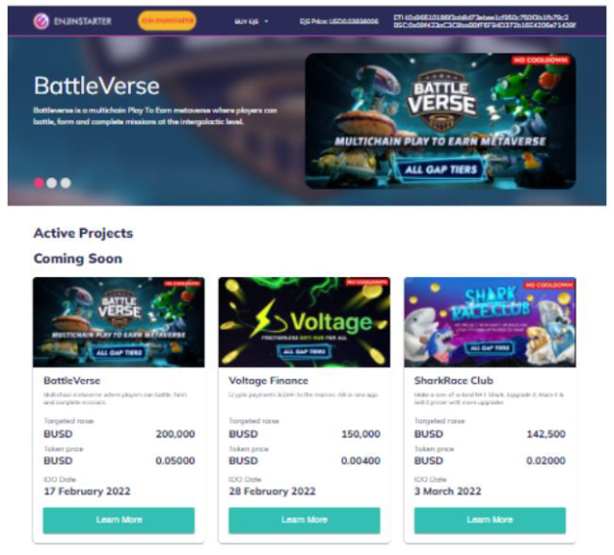
Task: Select the first pink carousel dot
Action: 38,183
